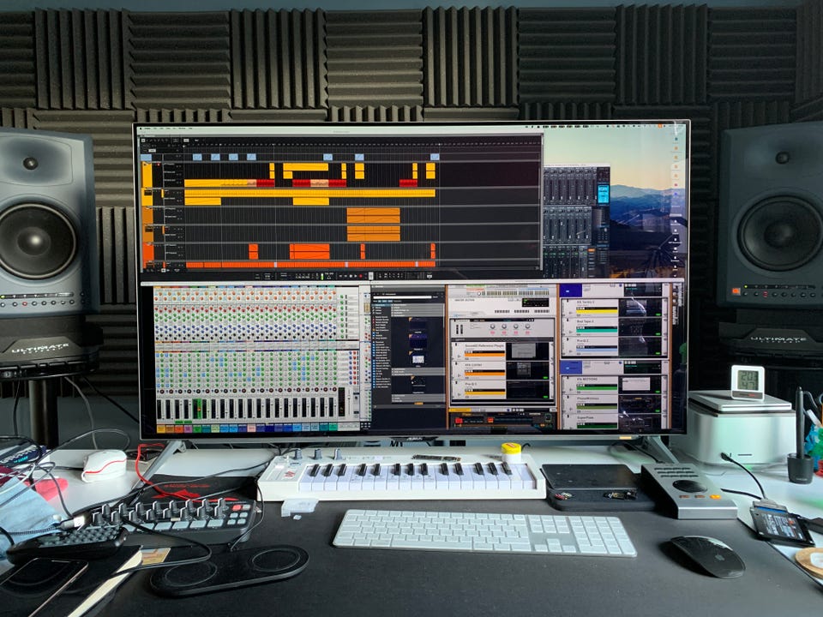Click the red Record button in the transport
The image size is (823, 617).
tap(361, 276)
